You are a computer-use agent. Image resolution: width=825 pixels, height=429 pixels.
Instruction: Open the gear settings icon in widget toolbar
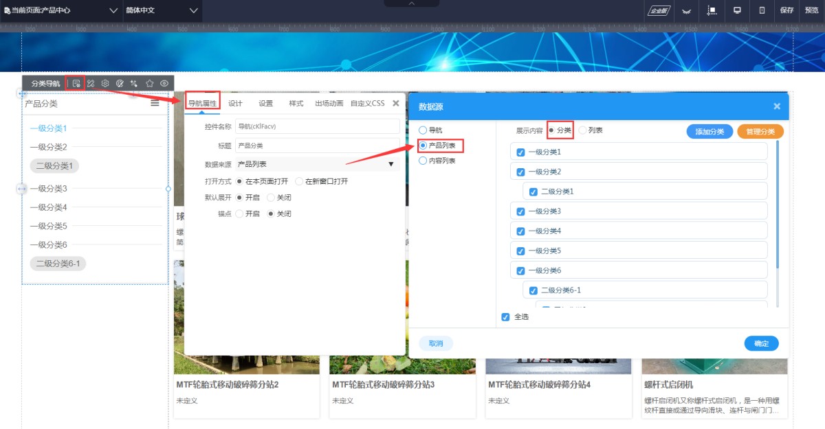pos(105,83)
